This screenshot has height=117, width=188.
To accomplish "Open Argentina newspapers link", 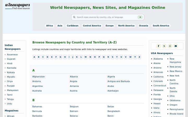I will click(x=37, y=86).
